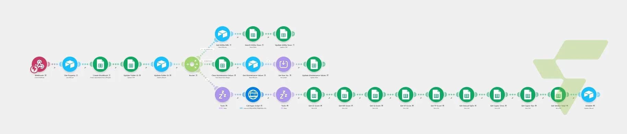Open the Update Folder ID Sheets cell module
This screenshot has height=134, width=627.
131,64
